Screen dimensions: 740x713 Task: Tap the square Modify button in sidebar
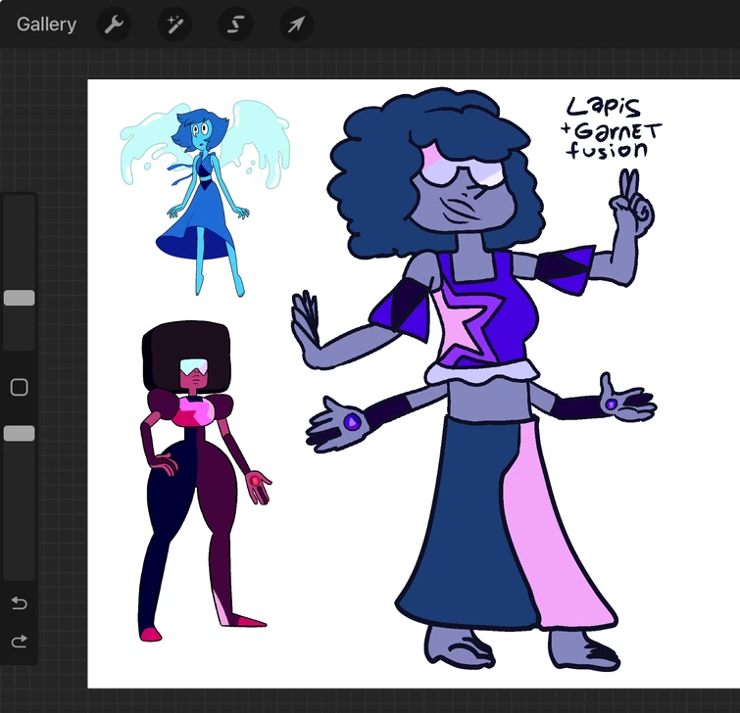(20, 387)
